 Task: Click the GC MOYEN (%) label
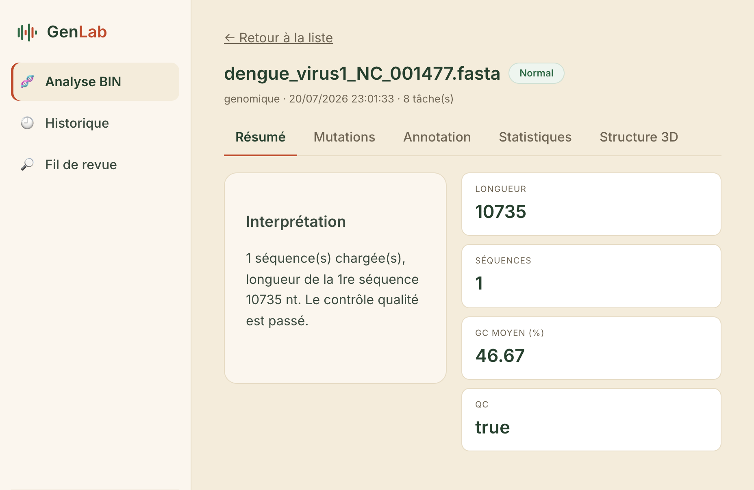point(510,333)
